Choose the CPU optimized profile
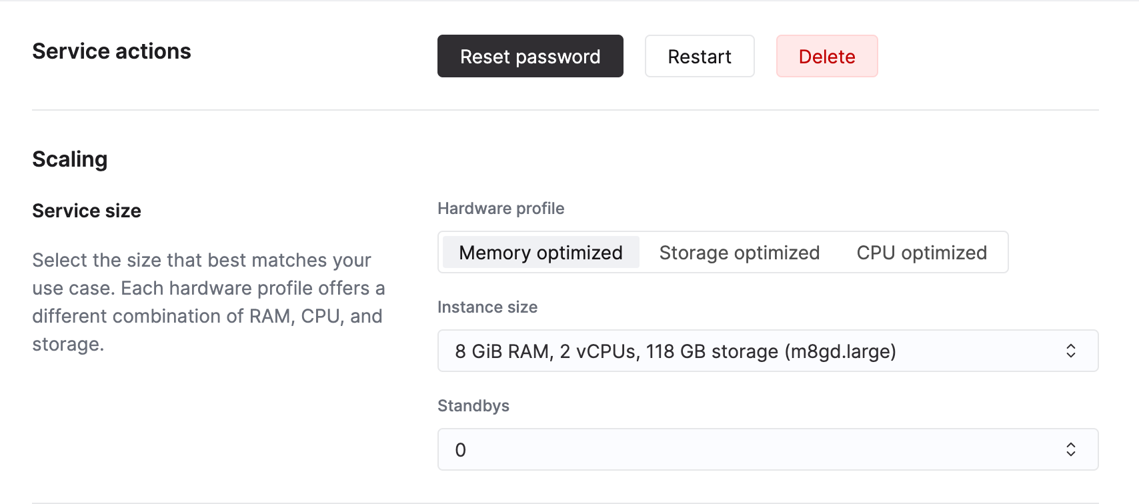The image size is (1139, 504). pos(922,253)
